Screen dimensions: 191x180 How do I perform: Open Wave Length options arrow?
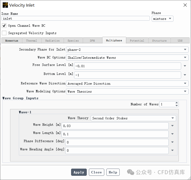coord(172,134)
